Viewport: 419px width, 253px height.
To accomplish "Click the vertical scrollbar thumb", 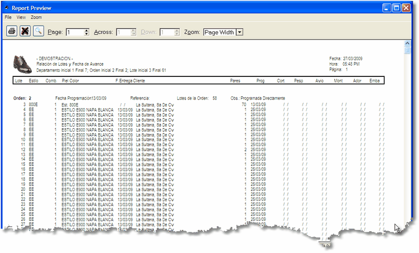I will [407, 50].
